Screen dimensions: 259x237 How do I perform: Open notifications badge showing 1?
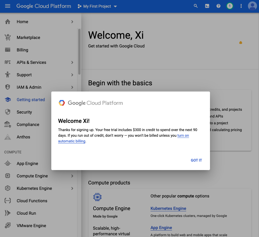[230, 6]
